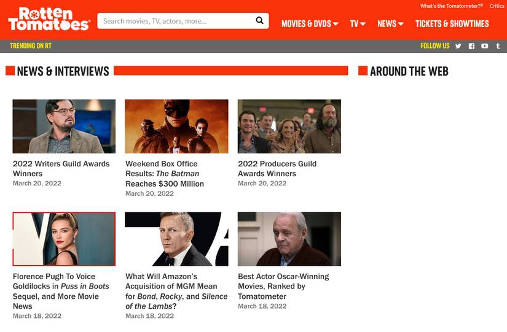This screenshot has width=507, height=332.
Task: Open Best Actor Oscar-Winning Movies headline
Action: [x=283, y=286]
